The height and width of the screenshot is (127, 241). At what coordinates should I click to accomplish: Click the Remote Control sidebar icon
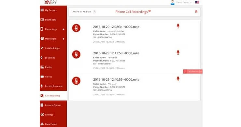click(42, 105)
